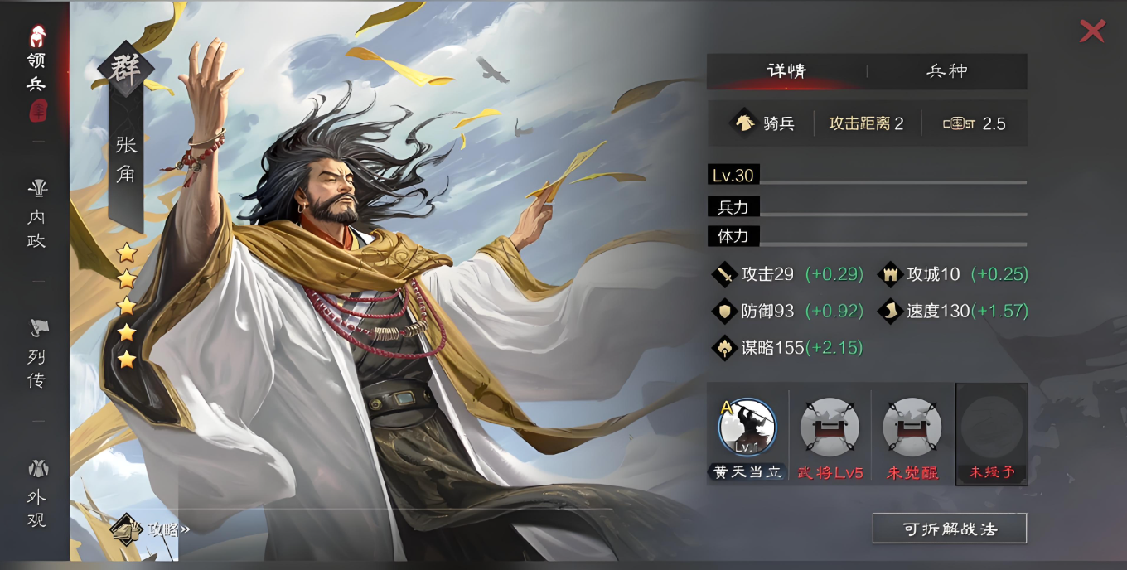Screen dimensions: 1127x570
Task: Open the 领兵 sidebar section
Action: [36, 73]
